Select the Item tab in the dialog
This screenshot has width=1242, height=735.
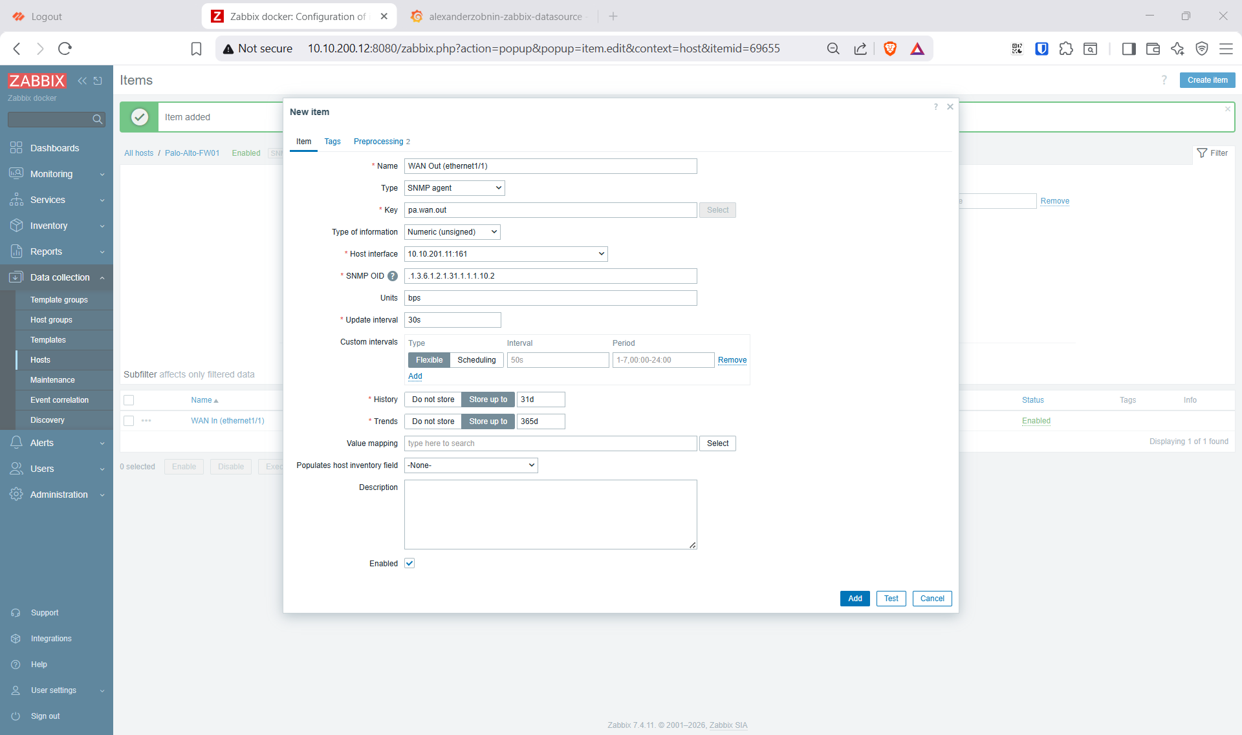click(303, 142)
